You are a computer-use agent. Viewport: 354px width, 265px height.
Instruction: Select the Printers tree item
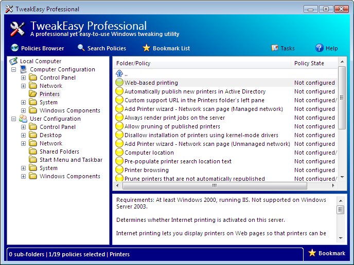pyautogui.click(x=49, y=94)
